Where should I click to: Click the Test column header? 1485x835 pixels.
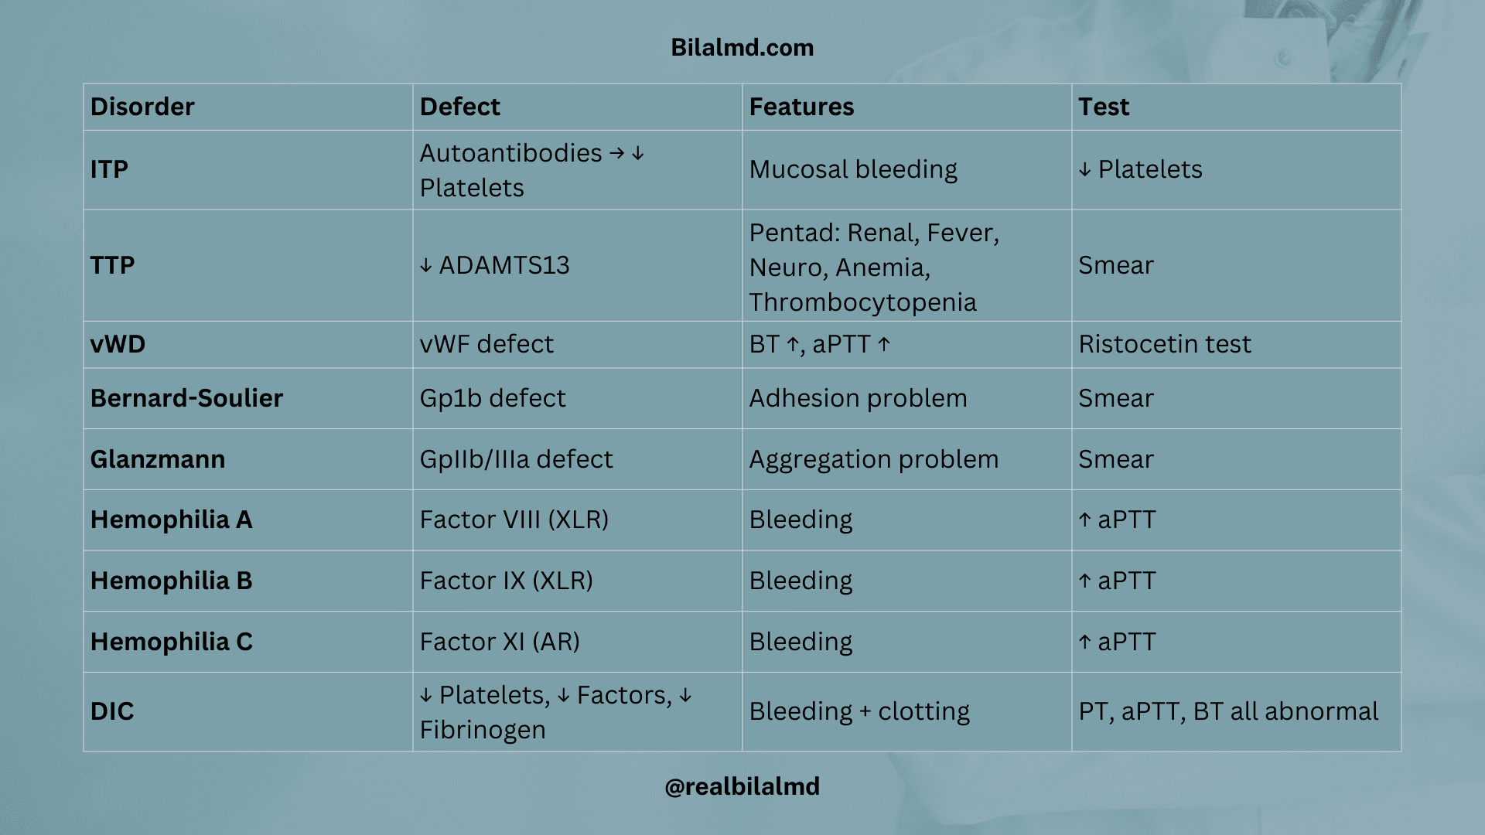click(x=1104, y=107)
